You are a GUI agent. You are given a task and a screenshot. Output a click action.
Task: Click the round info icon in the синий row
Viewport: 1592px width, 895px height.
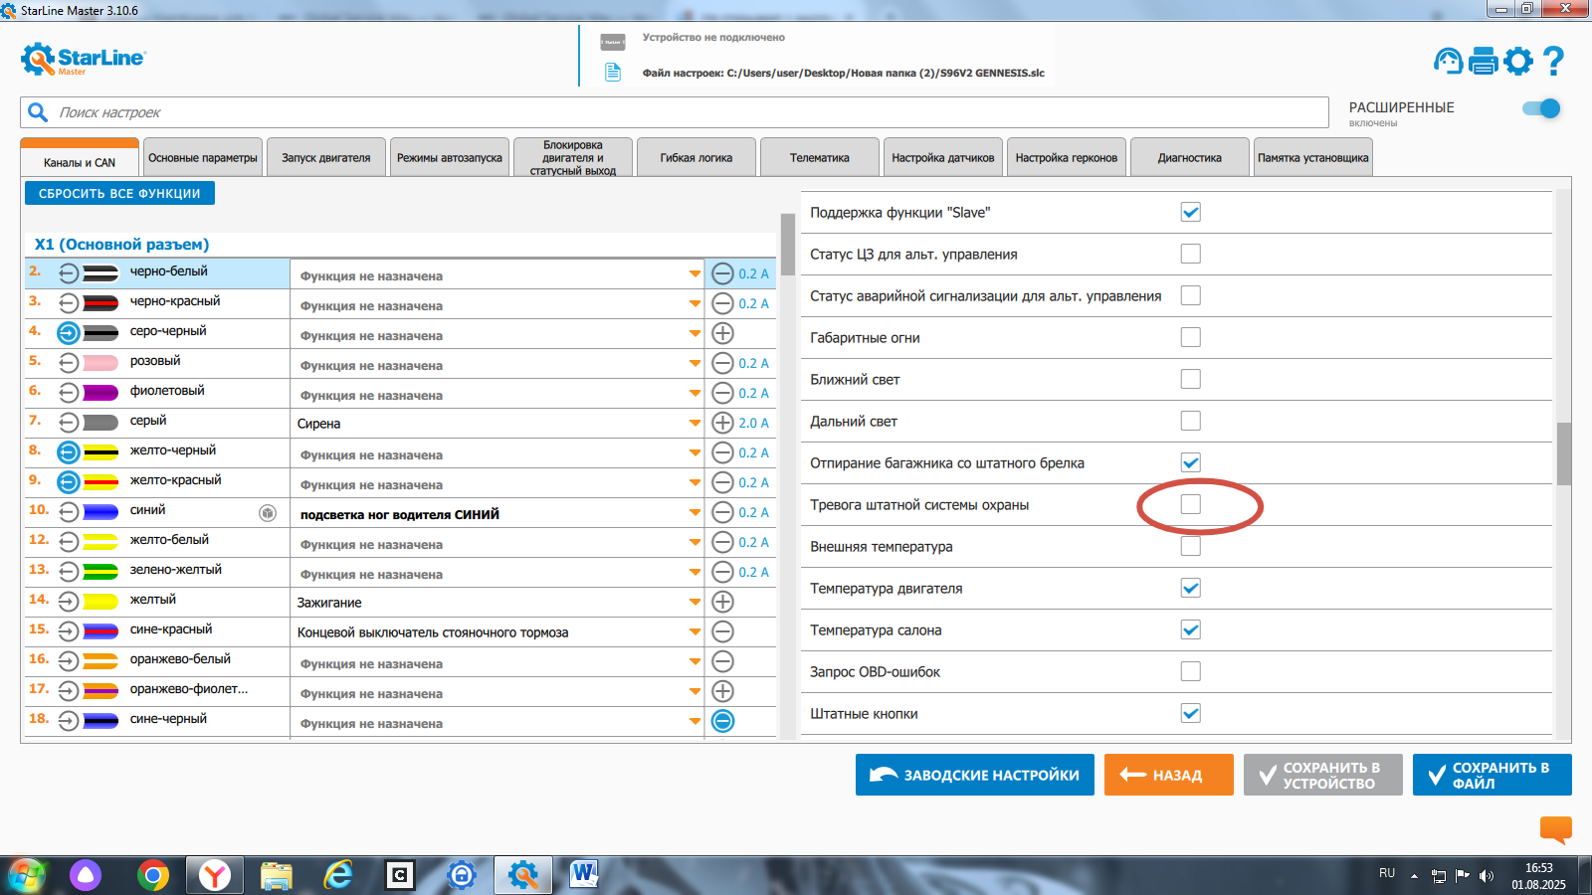pos(268,513)
